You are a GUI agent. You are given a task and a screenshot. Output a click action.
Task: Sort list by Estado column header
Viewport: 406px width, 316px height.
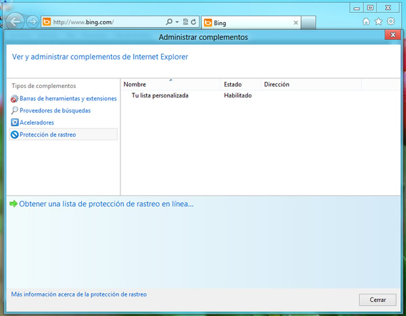(x=241, y=85)
